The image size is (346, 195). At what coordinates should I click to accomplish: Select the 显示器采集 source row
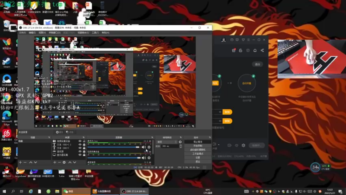[x=69, y=155]
